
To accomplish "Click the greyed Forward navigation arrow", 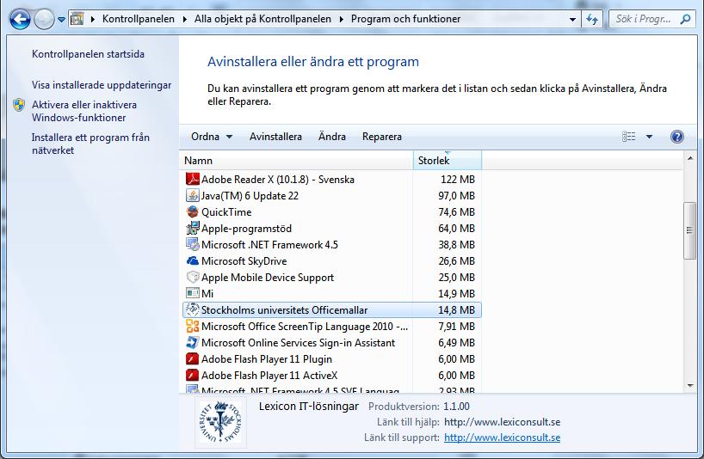I will pos(44,19).
